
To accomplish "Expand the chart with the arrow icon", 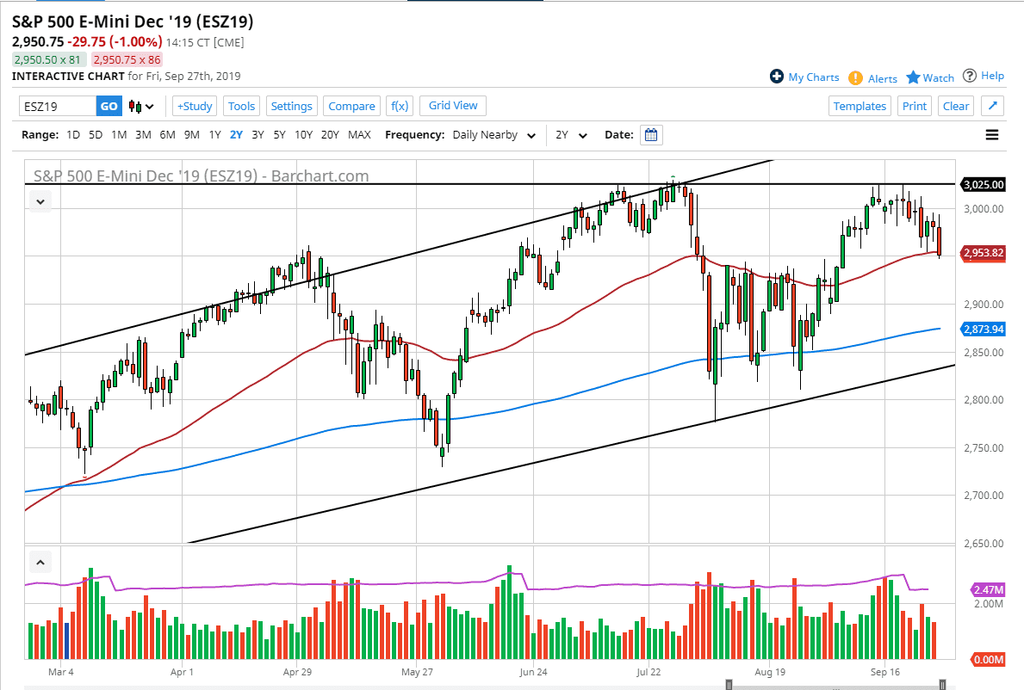I will click(992, 105).
